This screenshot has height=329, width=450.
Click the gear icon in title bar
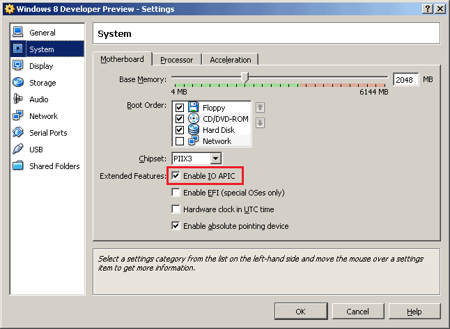tap(10, 9)
